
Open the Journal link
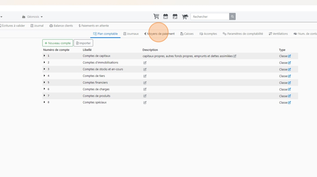[x=37, y=26]
